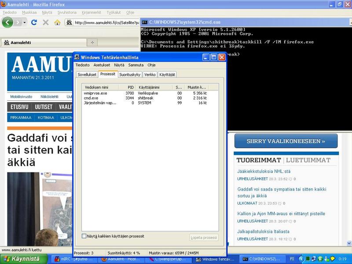Click the Firefox forward arrow button
Image resolution: width=352 pixels, height=264 pixels.
[x=18, y=22]
